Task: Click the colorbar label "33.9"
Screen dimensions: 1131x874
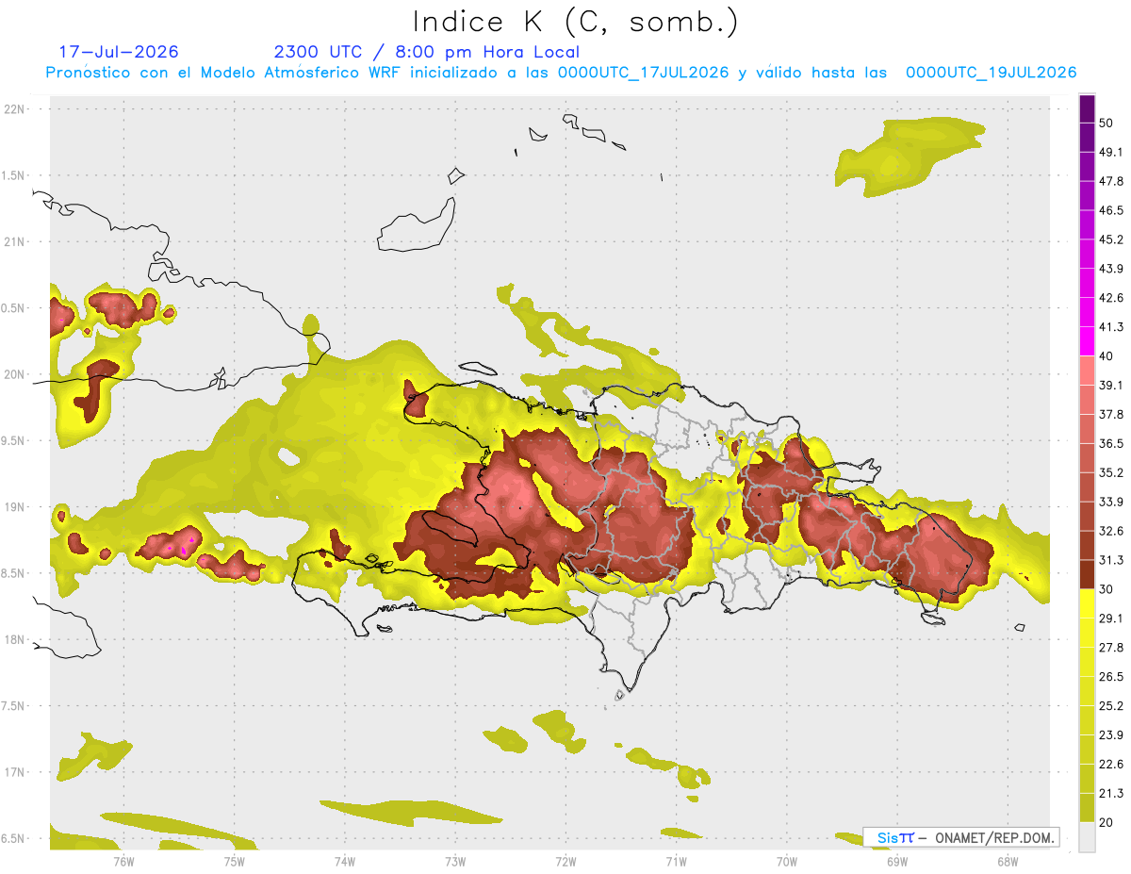Action: coord(1110,503)
